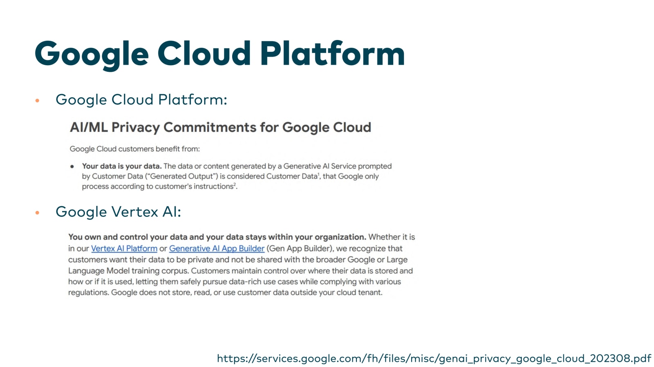Screen dimensions: 654x367
Task: Click 'Language Model training corpus' sentence line
Action: [x=240, y=271]
